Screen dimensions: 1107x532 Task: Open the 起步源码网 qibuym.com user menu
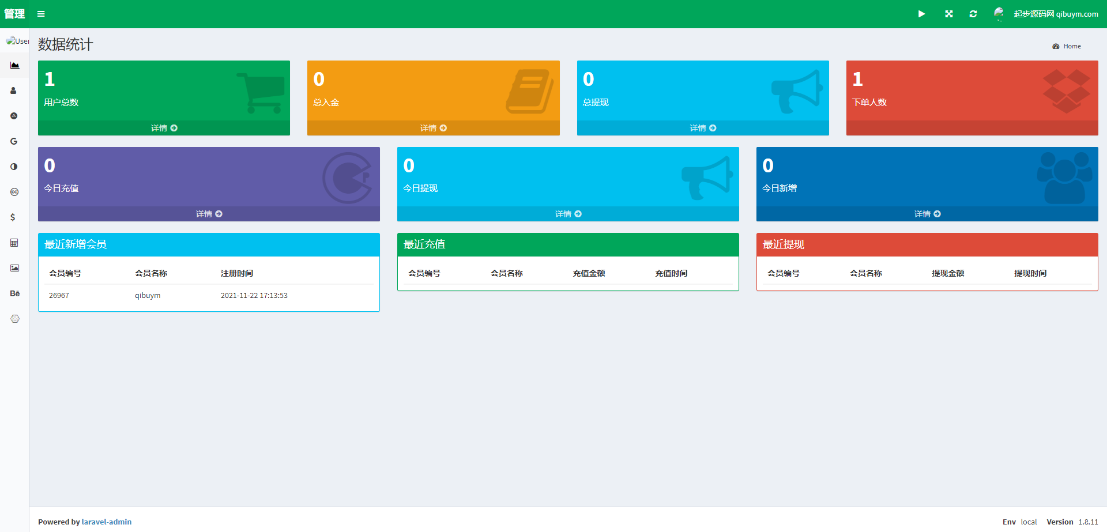point(1046,14)
